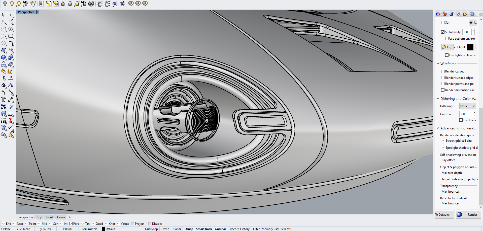Click the Render button

coord(469,215)
